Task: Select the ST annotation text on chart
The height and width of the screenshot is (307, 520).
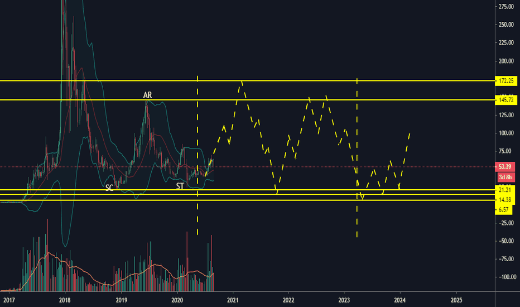Action: pyautogui.click(x=180, y=186)
